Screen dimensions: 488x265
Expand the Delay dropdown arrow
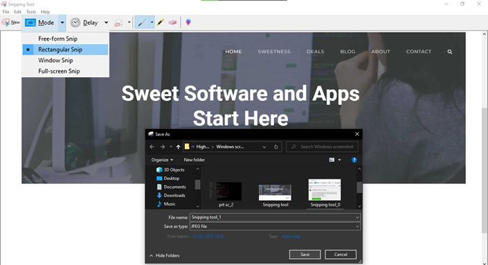tap(106, 23)
